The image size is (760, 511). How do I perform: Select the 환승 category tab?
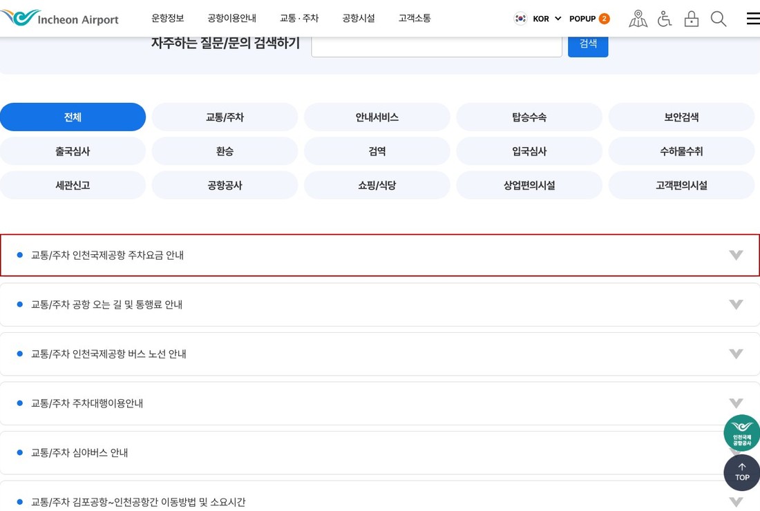tap(225, 151)
